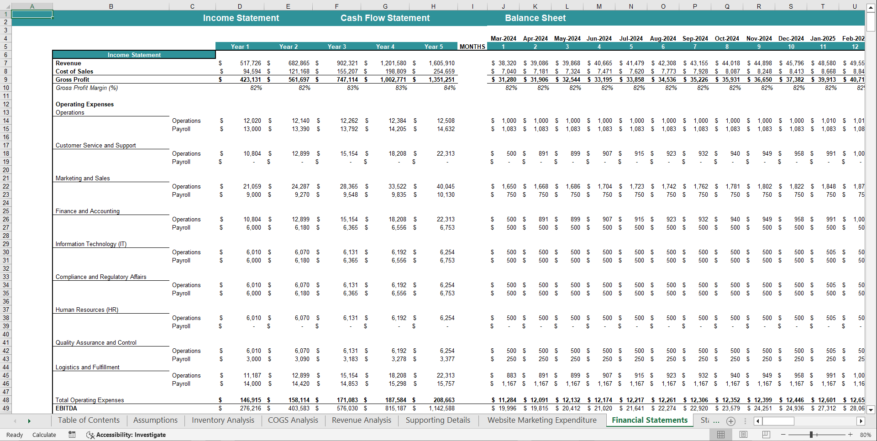
Task: Switch to the Assumptions sheet
Action: coord(155,420)
